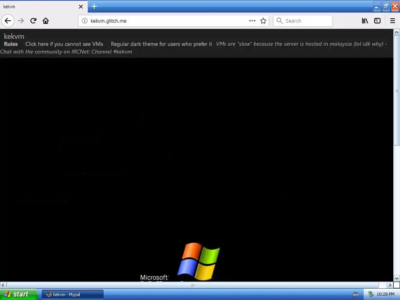Click the 10:28 PM system clock
This screenshot has width=400, height=300.
pyautogui.click(x=386, y=295)
